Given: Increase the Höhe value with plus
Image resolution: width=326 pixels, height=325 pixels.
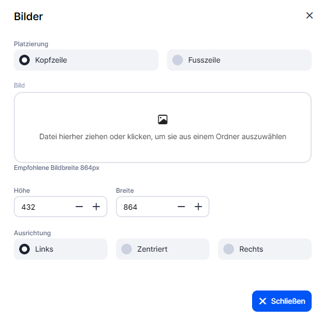Looking at the screenshot, I should (x=96, y=207).
